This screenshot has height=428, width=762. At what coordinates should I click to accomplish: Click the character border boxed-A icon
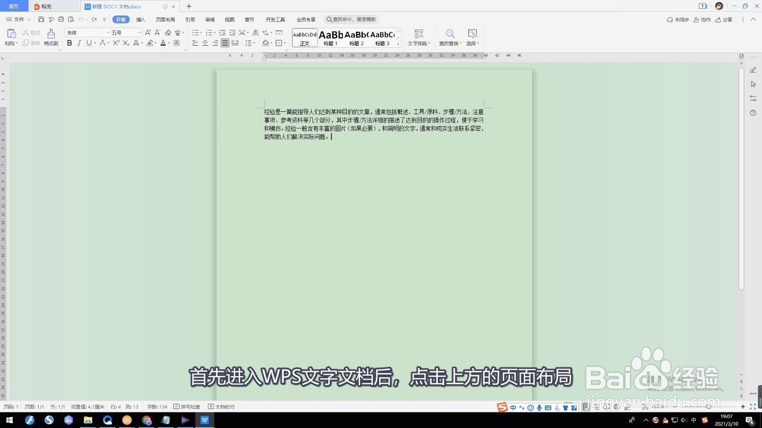point(177,43)
